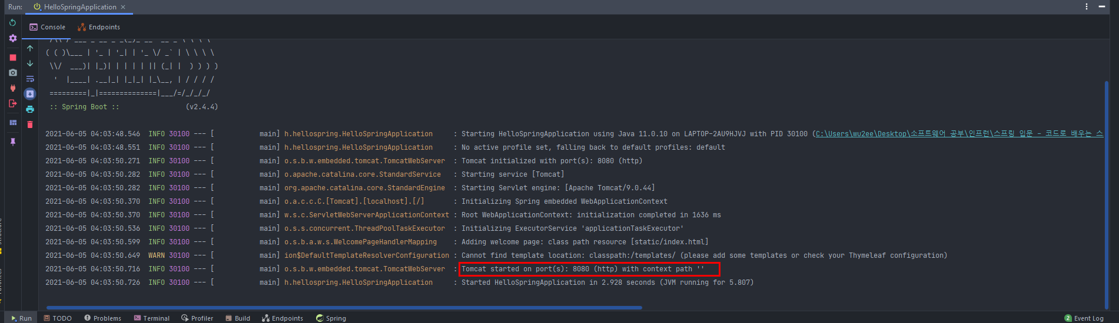Screen dimensions: 1119x323
Task: Click 'Tomcat initialized with port(s): 8080' line
Action: tap(552, 161)
